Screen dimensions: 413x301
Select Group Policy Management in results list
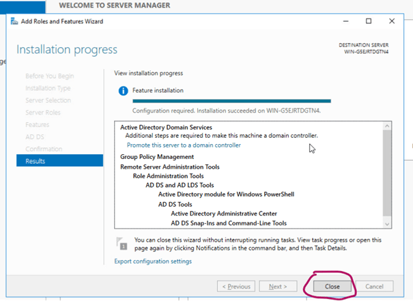(157, 156)
